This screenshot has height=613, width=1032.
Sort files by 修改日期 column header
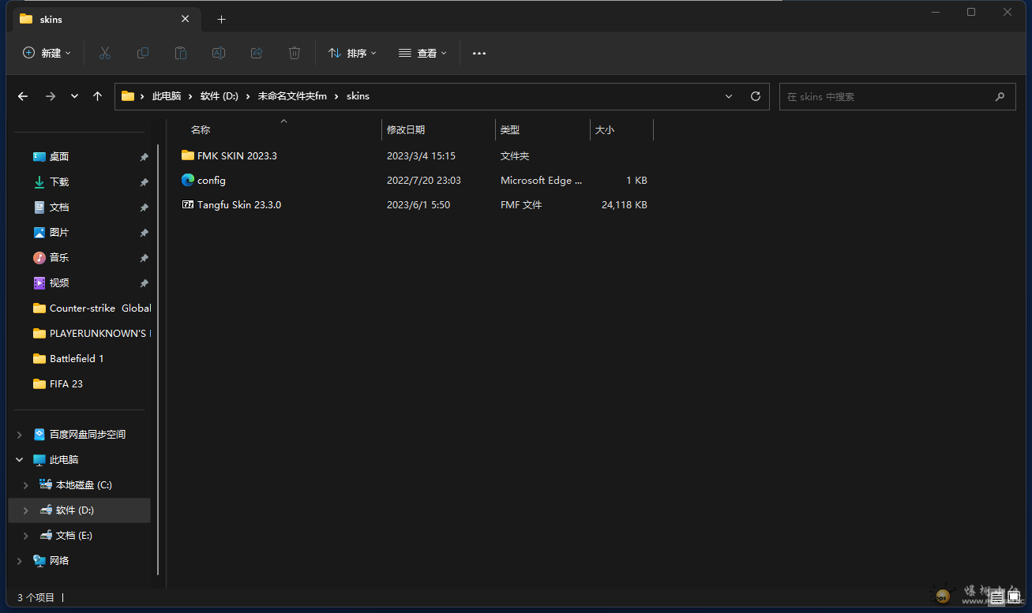click(x=406, y=130)
